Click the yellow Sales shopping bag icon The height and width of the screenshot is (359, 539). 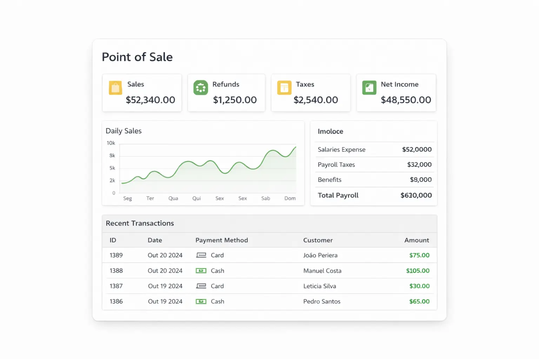(115, 88)
